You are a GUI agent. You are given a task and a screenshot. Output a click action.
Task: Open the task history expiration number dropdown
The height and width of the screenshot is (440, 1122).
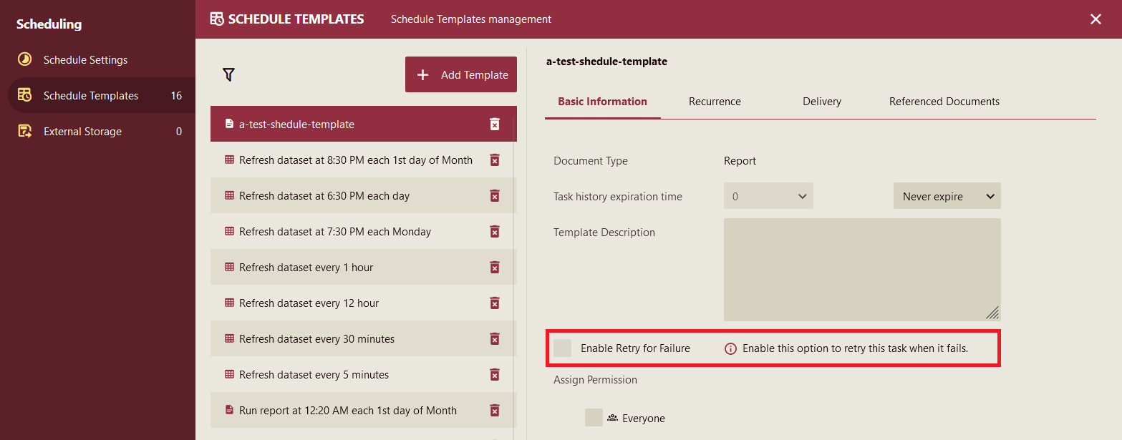click(x=768, y=196)
